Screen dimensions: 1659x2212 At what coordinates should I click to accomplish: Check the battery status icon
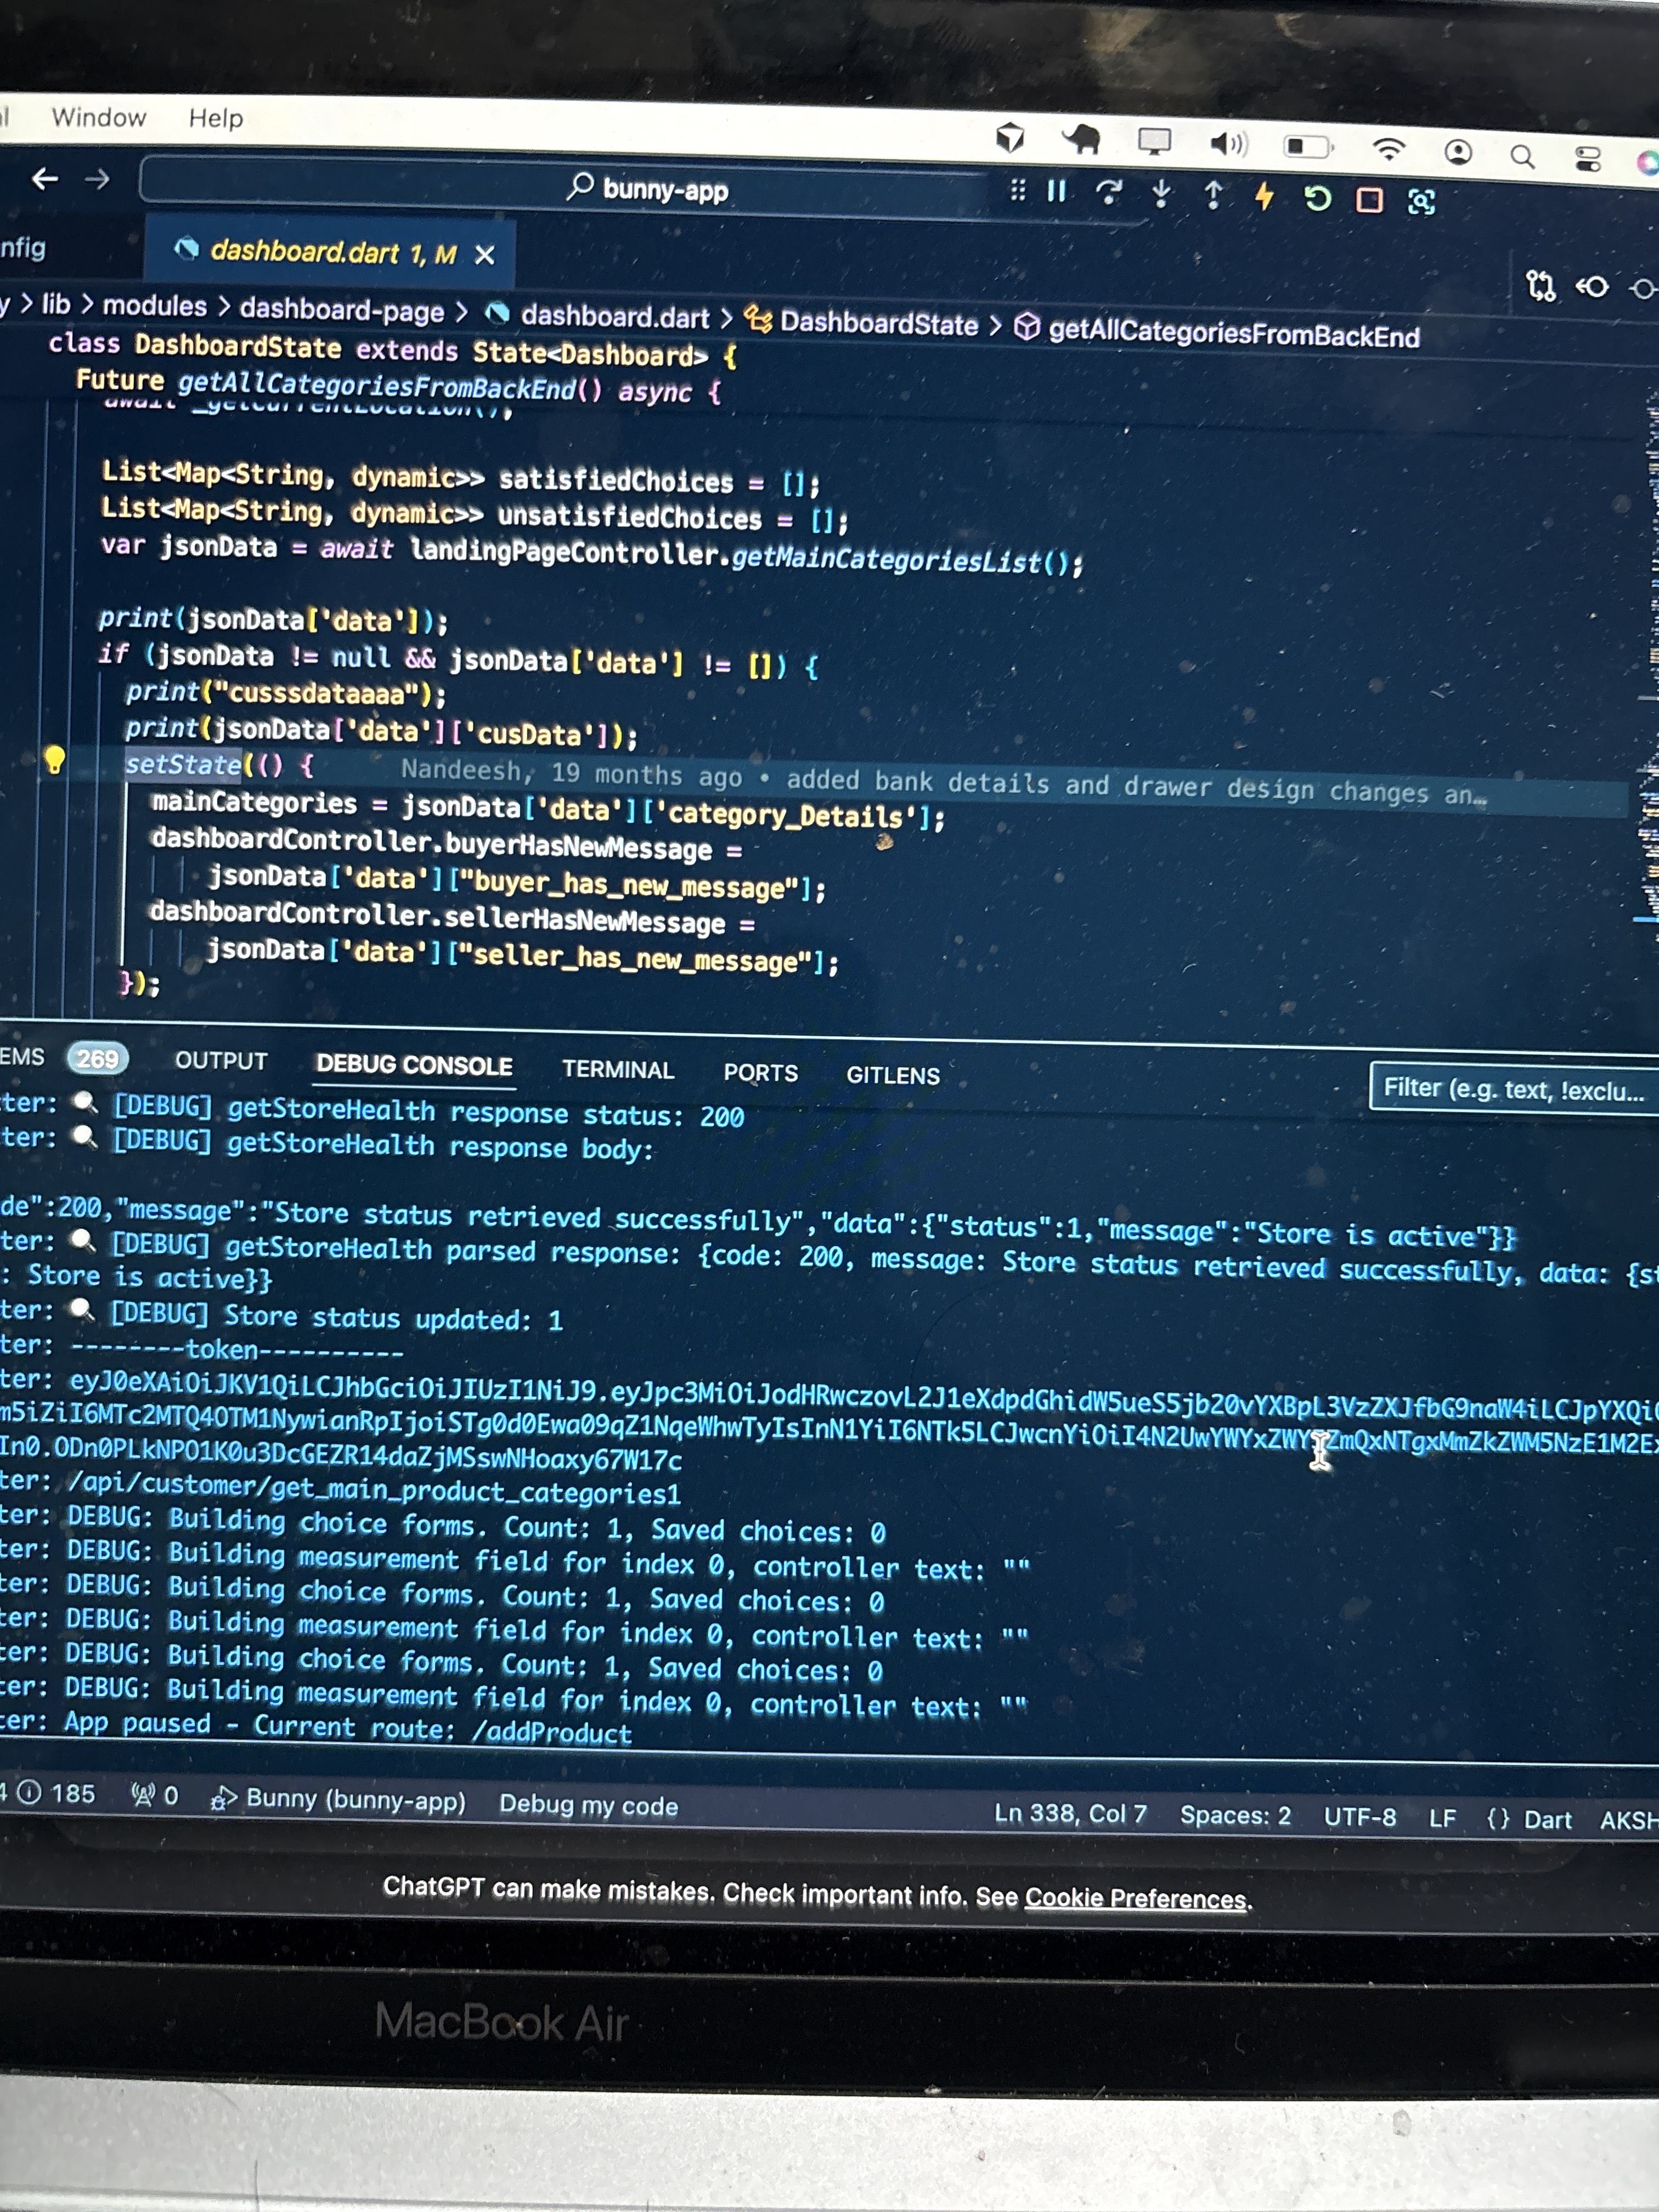click(1308, 147)
